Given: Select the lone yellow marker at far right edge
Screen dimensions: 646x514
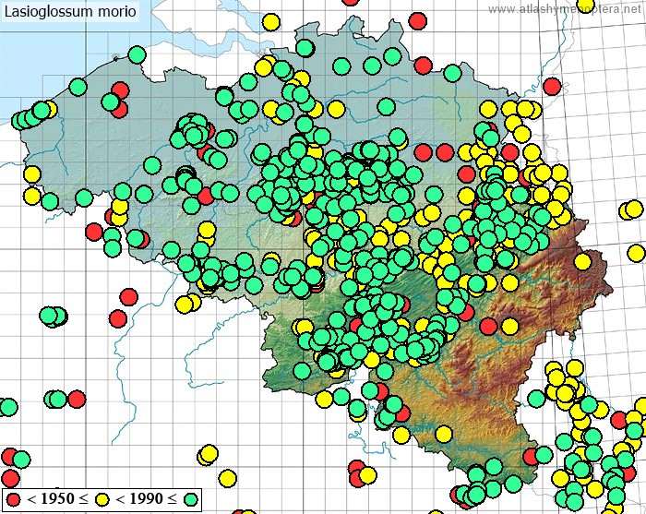Looking at the screenshot, I should tap(636, 252).
